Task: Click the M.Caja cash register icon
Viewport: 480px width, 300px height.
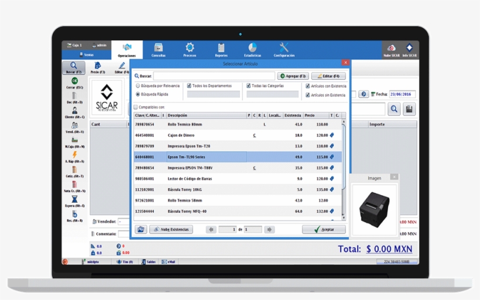Action: pyautogui.click(x=74, y=141)
